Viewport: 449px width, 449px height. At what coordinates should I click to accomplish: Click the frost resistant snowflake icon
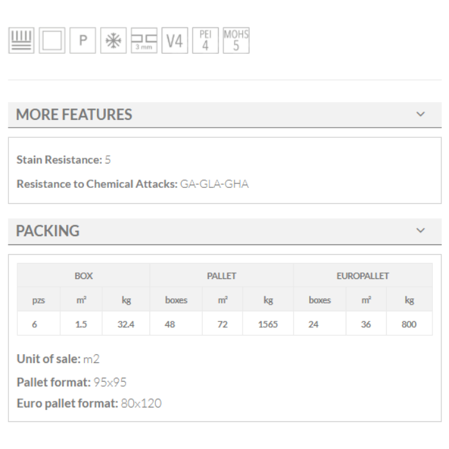pyautogui.click(x=114, y=41)
